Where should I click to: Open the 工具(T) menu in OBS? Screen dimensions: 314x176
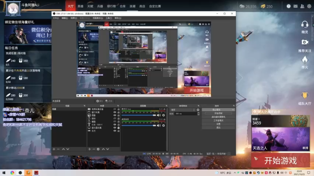pos(109,18)
